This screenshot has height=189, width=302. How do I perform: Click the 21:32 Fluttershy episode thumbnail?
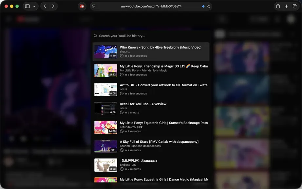coord(105,71)
